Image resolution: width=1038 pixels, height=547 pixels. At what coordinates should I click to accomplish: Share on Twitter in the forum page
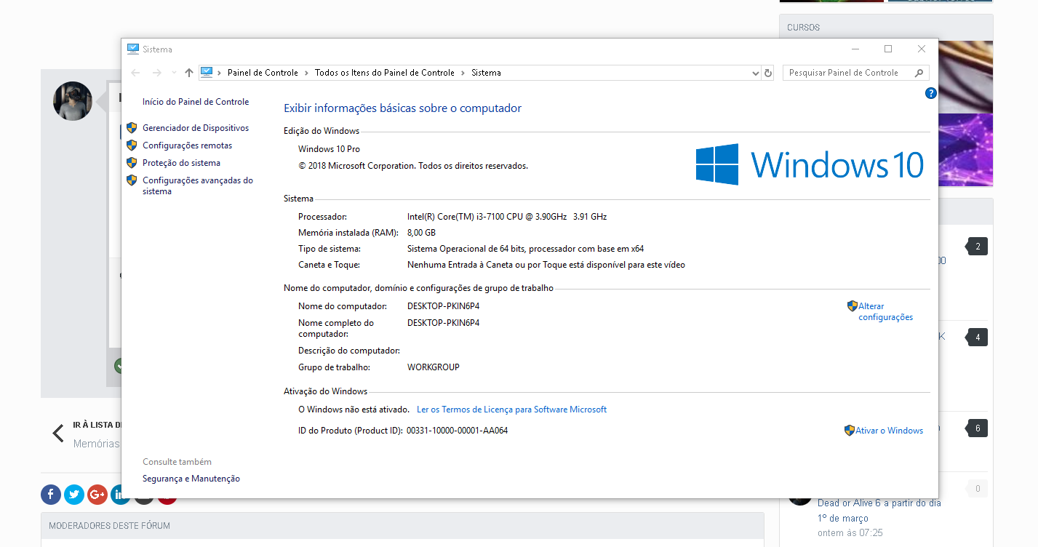[74, 495]
